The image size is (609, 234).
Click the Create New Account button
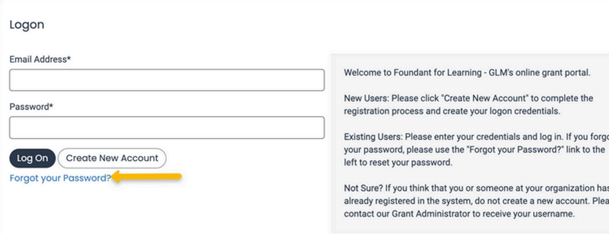point(112,158)
